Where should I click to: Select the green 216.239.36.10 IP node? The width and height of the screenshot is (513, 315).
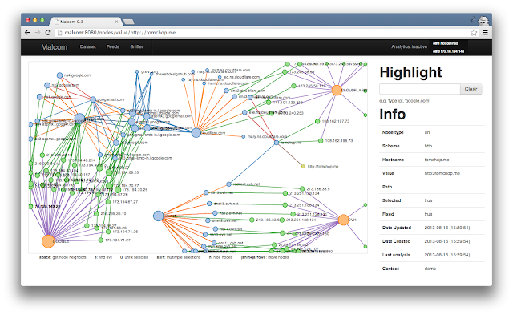(96, 213)
